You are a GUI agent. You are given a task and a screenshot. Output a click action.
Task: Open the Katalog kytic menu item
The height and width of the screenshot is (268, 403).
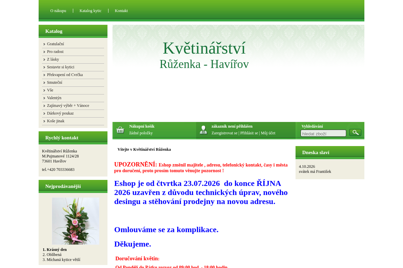pyautogui.click(x=90, y=11)
